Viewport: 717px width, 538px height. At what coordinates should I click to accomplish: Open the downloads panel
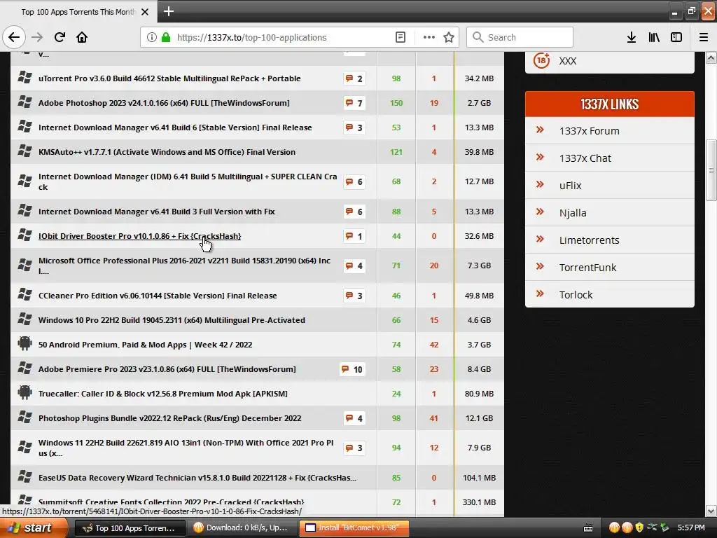(632, 37)
